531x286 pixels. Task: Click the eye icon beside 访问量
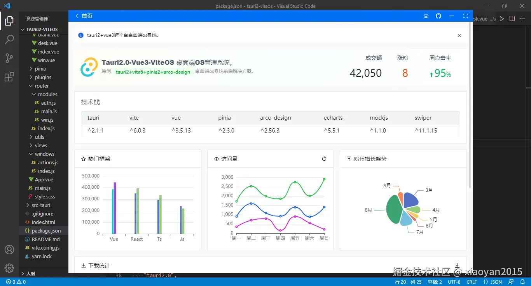217,159
